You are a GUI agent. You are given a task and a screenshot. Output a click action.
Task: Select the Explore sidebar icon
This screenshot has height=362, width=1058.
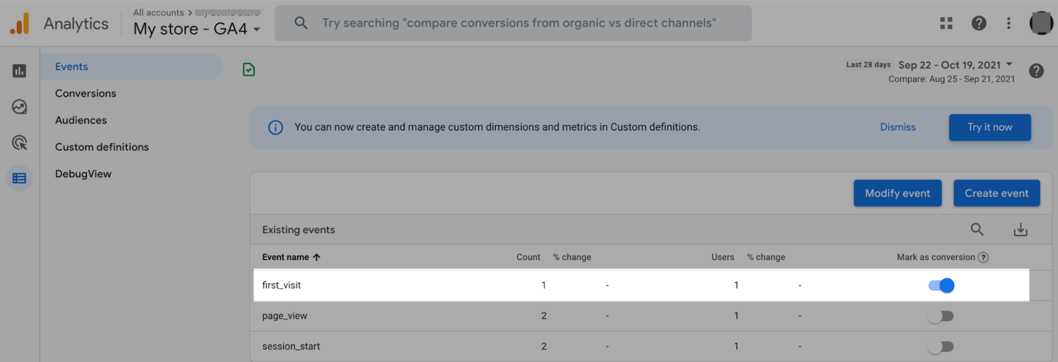19,107
